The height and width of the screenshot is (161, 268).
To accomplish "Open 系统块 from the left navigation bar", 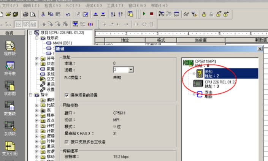I will (x=10, y=128).
